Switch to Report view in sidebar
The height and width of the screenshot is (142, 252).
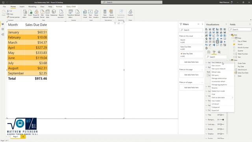coord(3,24)
